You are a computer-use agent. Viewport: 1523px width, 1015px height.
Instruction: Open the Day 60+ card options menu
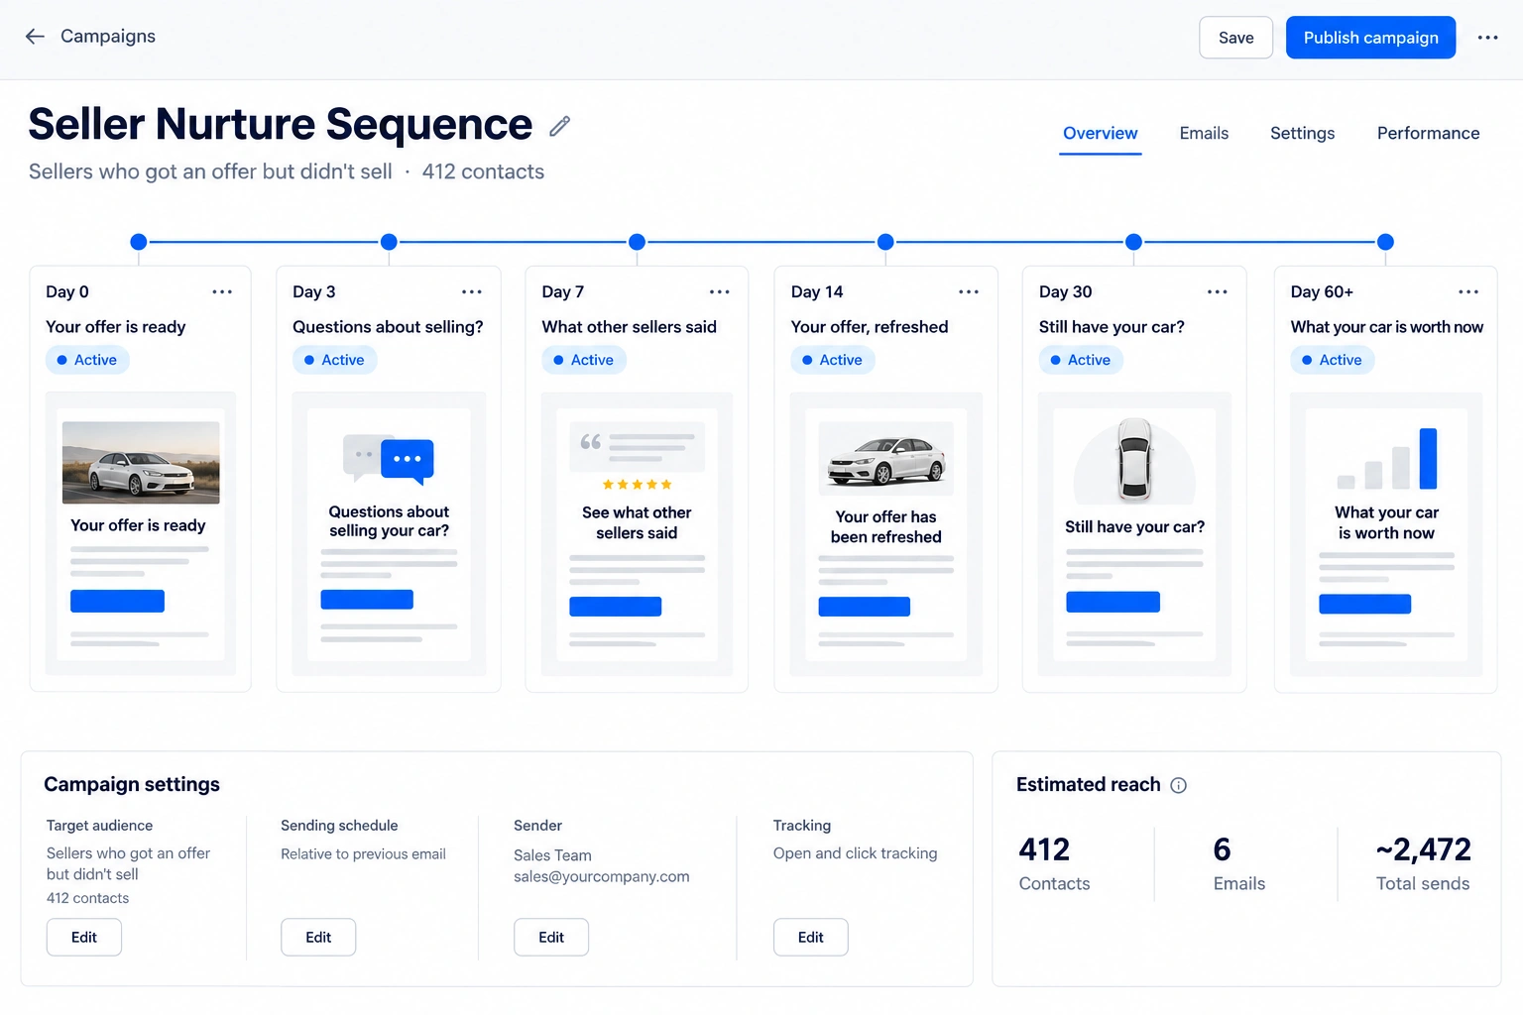1468,291
